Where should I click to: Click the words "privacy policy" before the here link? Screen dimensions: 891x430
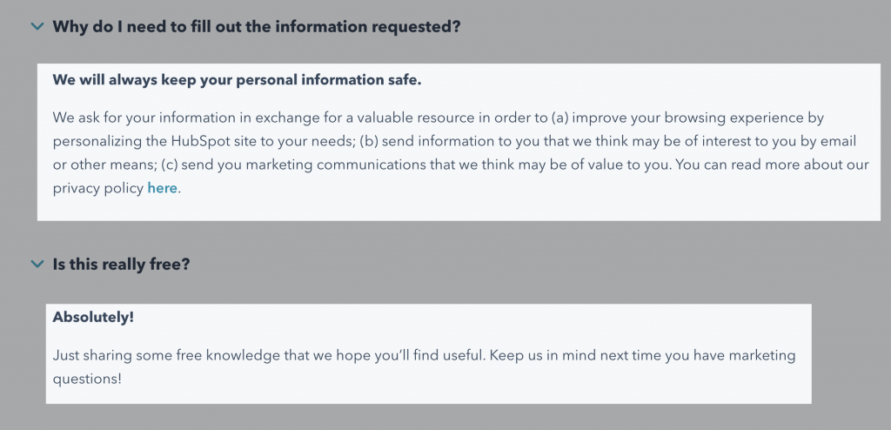tap(97, 189)
